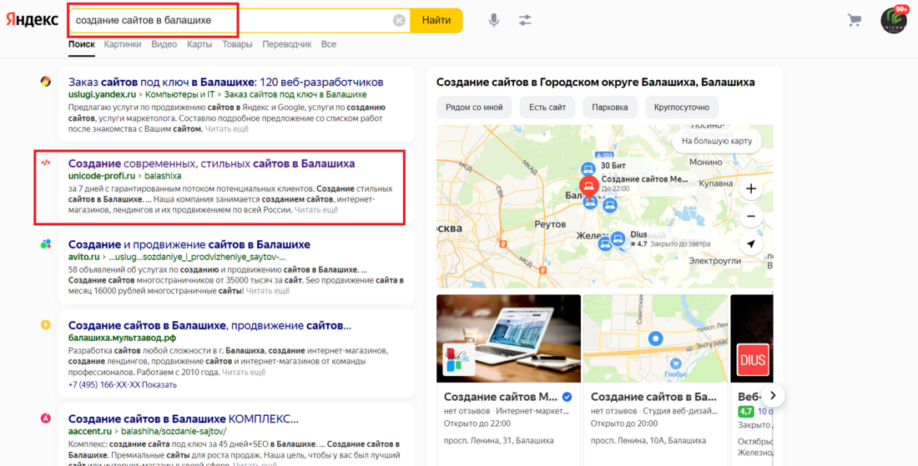Click the балашиха.мультзавод.рф favicon
Viewport: 918px width, 466px height.
[46, 325]
